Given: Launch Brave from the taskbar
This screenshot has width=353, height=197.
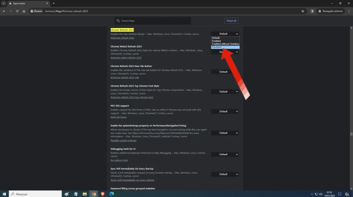Looking at the screenshot, I should 103,194.
